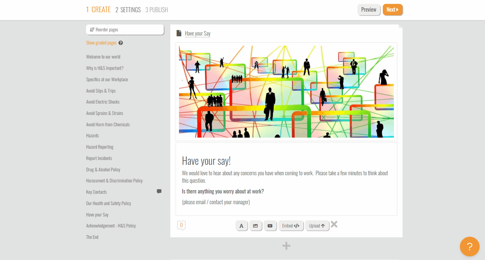Click '(please email / contact your manager)' text
The width and height of the screenshot is (485, 260).
216,202
